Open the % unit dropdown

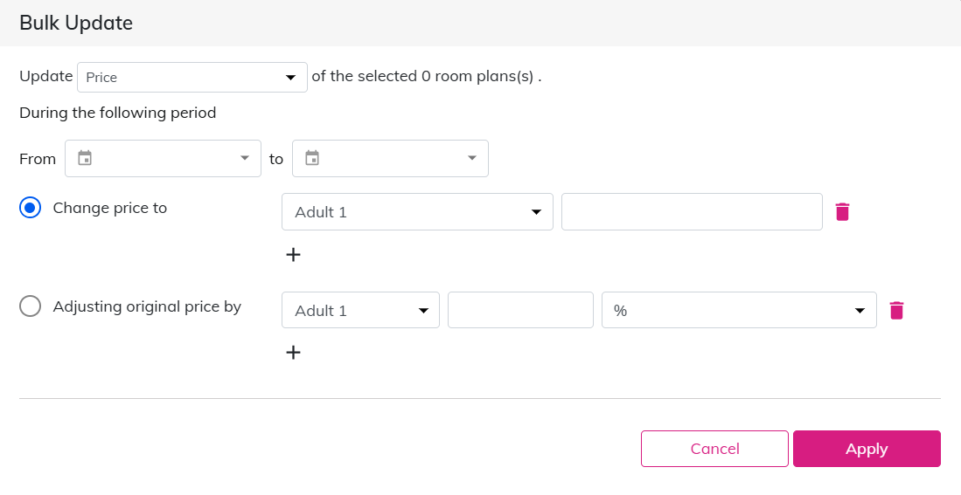pyautogui.click(x=739, y=310)
